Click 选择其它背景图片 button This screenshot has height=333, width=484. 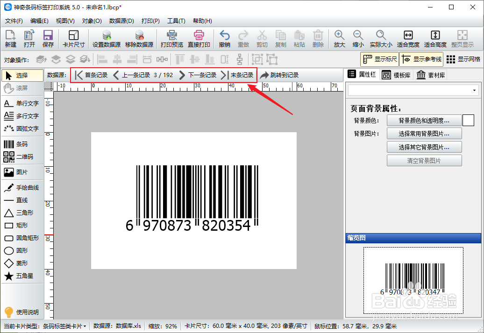pos(424,147)
